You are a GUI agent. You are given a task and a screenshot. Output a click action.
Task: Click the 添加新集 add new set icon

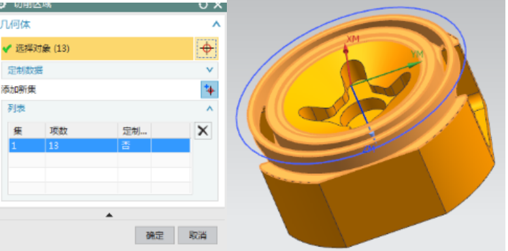click(210, 90)
